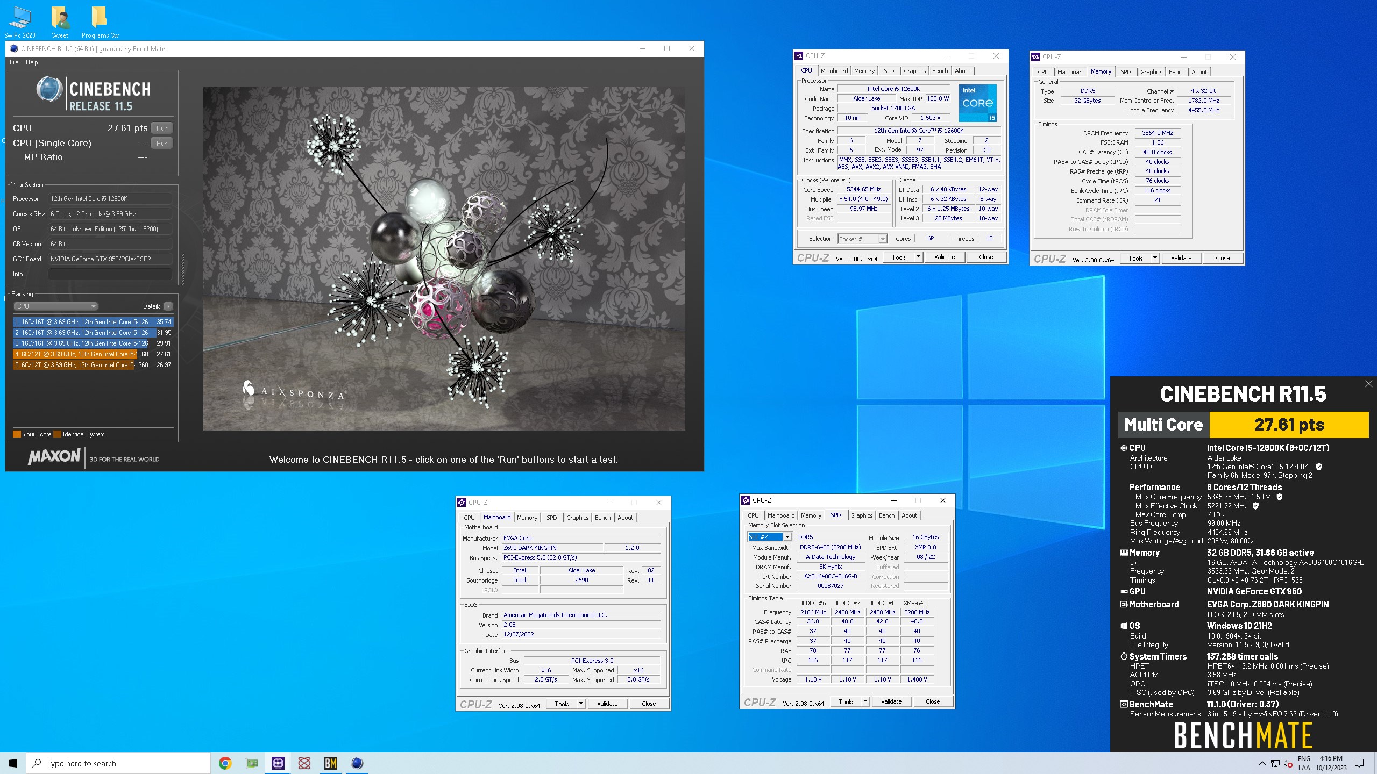The height and width of the screenshot is (774, 1377).
Task: Run the Cinebench CPU multi-core test
Action: [x=162, y=128]
